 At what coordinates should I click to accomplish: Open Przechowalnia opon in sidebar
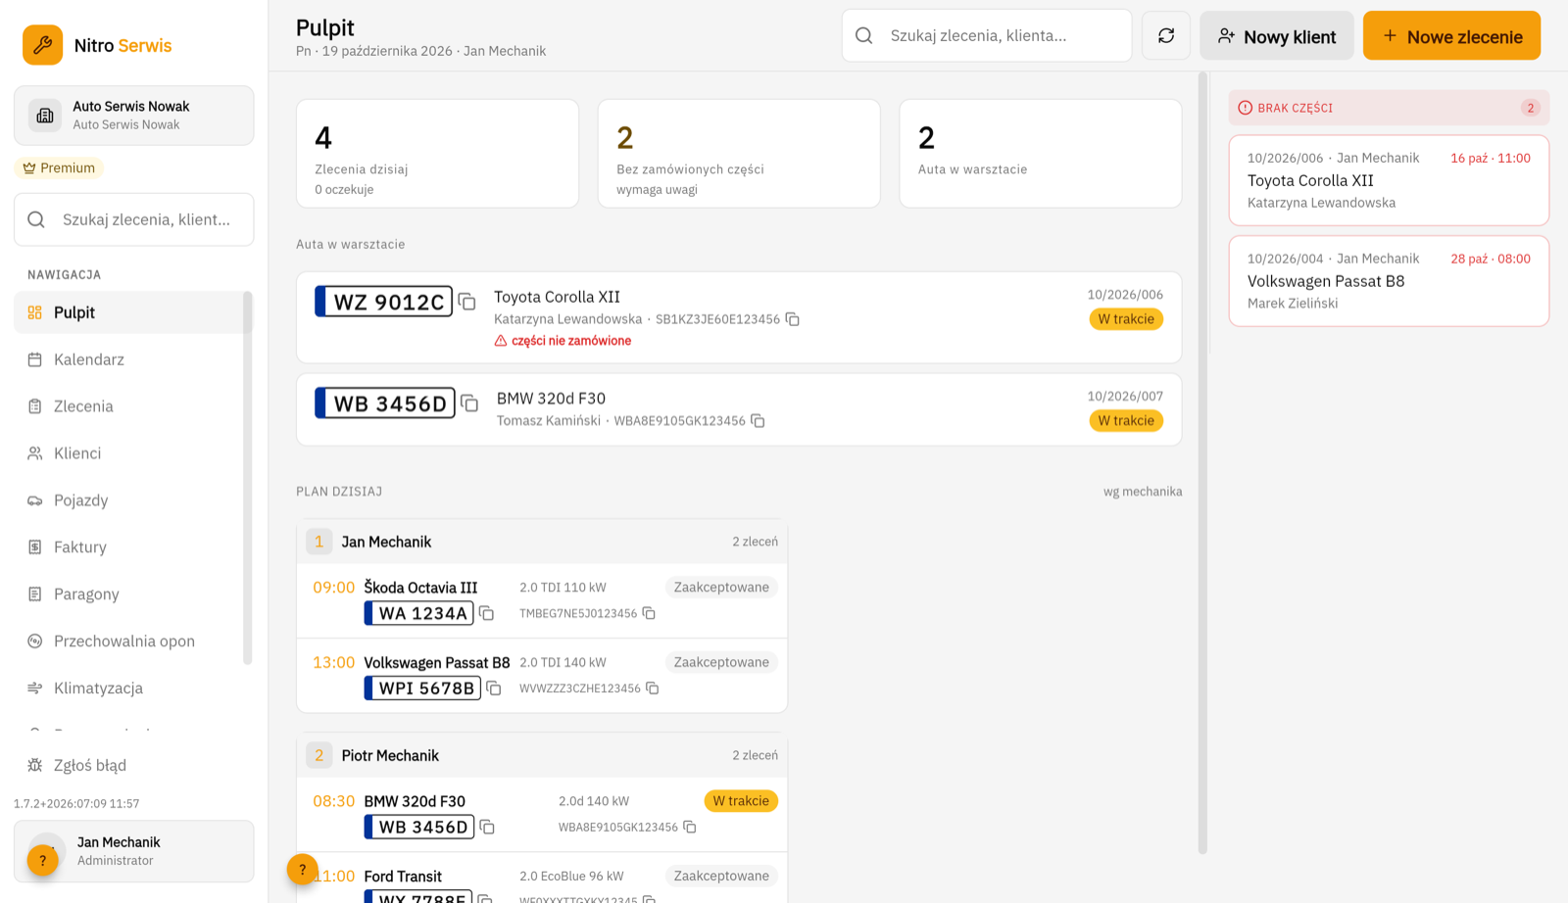point(128,642)
